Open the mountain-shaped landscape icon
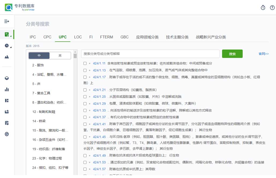 coord(7,57)
